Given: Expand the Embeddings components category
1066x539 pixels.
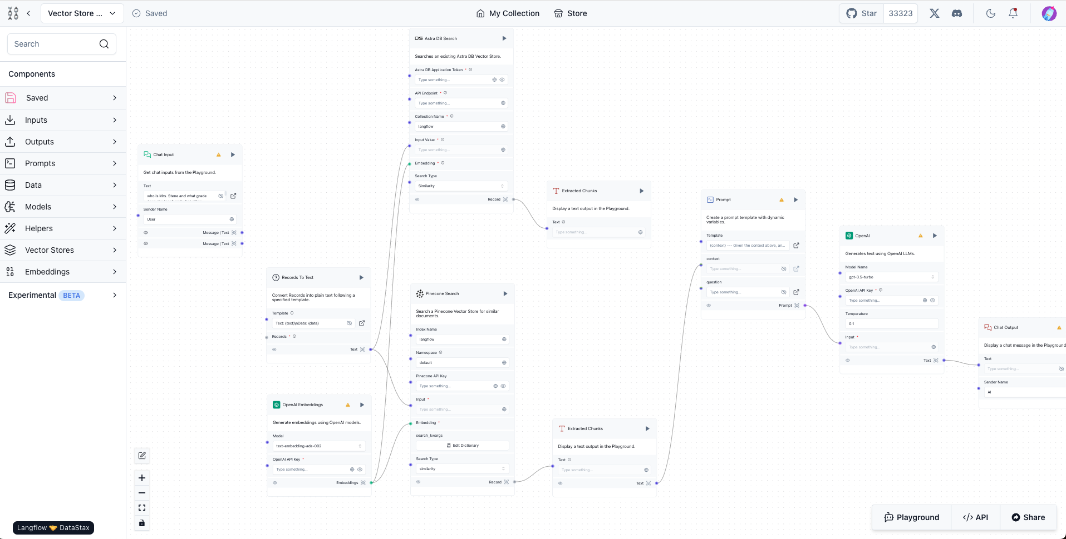Looking at the screenshot, I should [62, 272].
